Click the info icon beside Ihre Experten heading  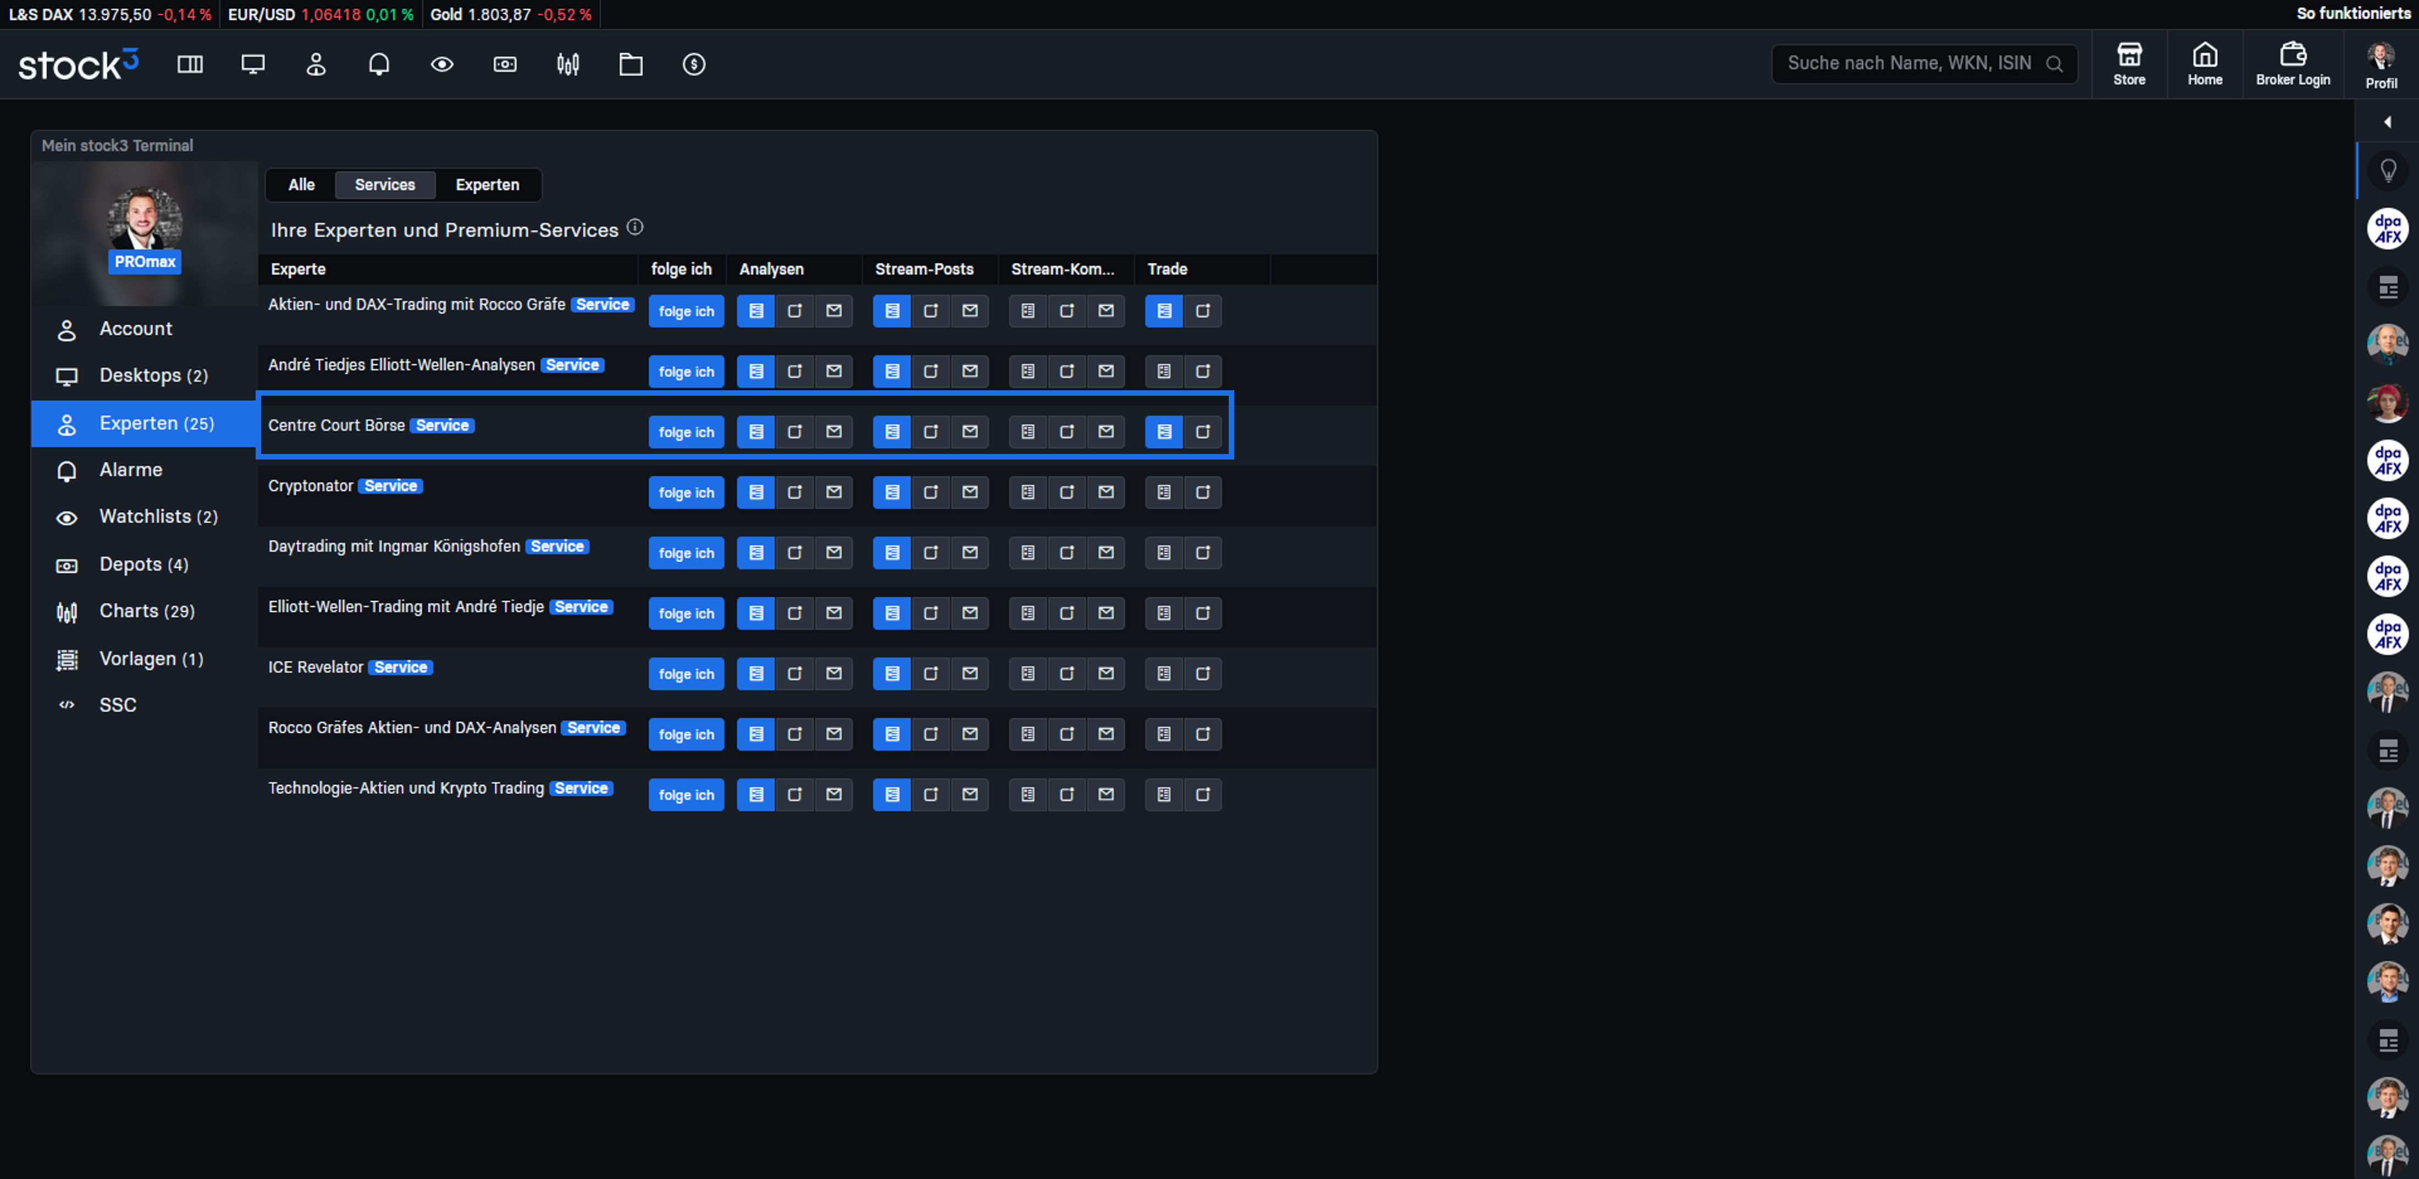636,227
